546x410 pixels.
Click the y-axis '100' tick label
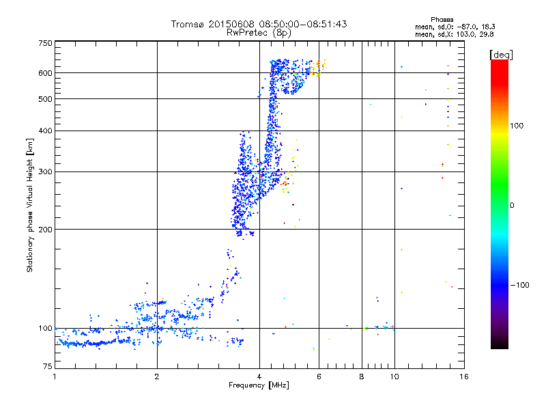(45, 328)
